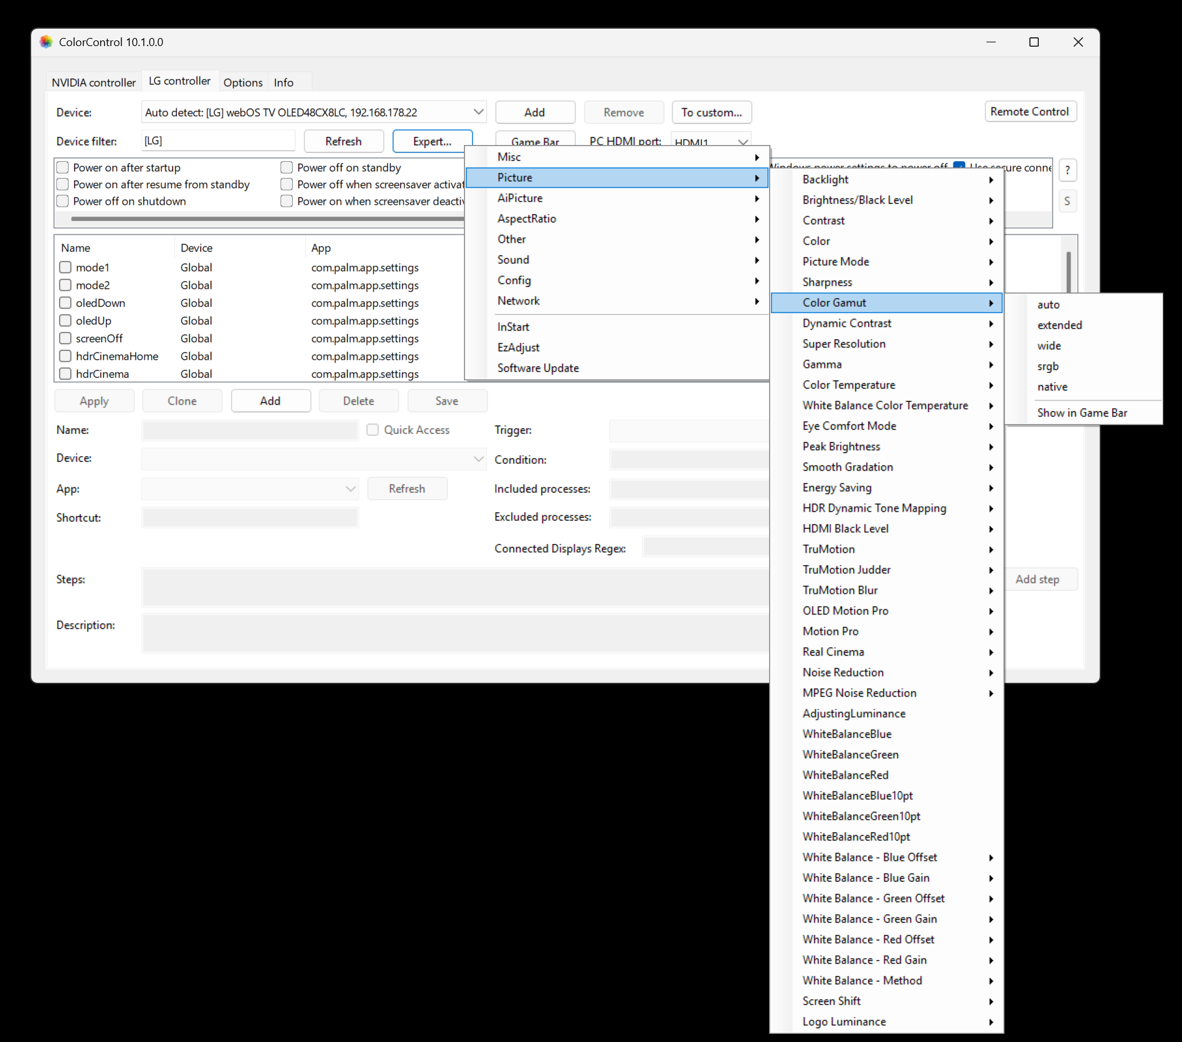Click the Add preset button
1182x1042 pixels.
(x=270, y=401)
